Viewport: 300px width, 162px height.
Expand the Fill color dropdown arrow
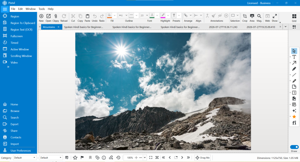tap(114, 15)
